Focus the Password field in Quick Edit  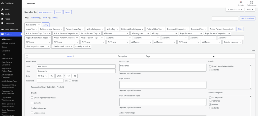point(50,81)
